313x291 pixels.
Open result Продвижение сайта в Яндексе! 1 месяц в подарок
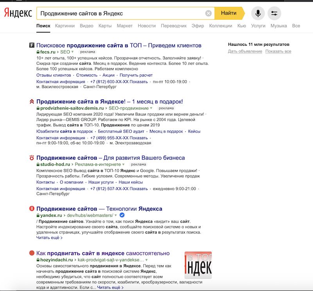[110, 102]
